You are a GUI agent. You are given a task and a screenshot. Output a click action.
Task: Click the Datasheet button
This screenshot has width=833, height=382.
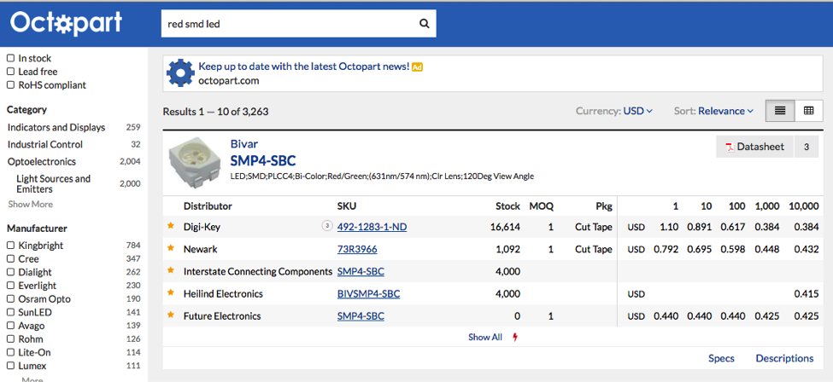point(755,147)
